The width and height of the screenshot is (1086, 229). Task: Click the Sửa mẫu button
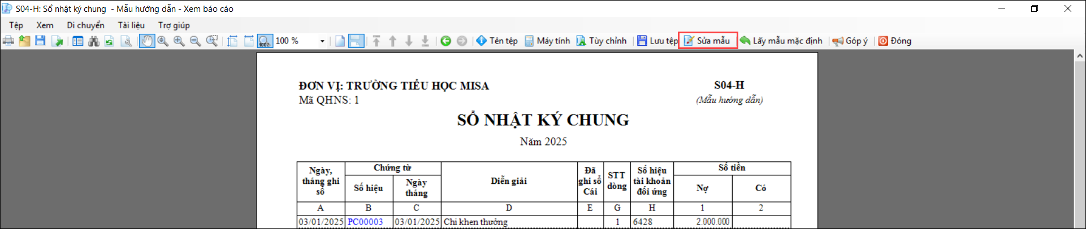(x=708, y=41)
